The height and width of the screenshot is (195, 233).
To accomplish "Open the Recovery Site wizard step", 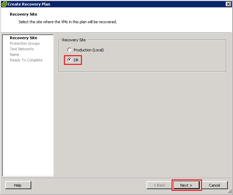I will [23, 38].
